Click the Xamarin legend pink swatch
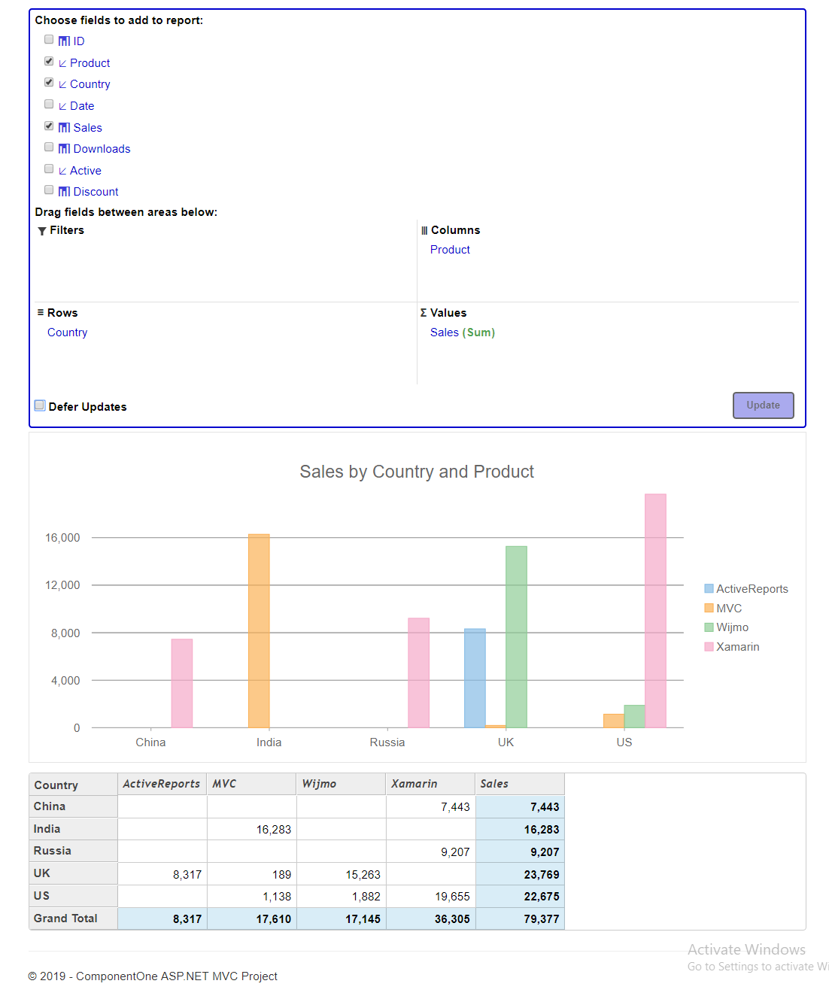 point(709,647)
